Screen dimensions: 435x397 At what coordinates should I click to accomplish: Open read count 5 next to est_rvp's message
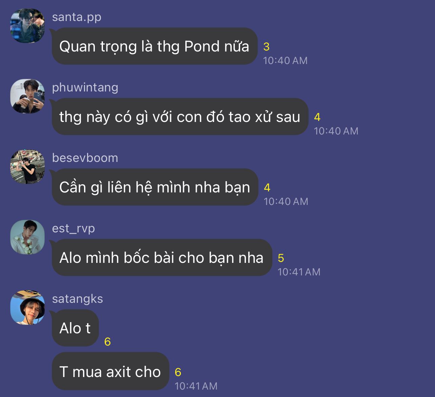point(281,258)
